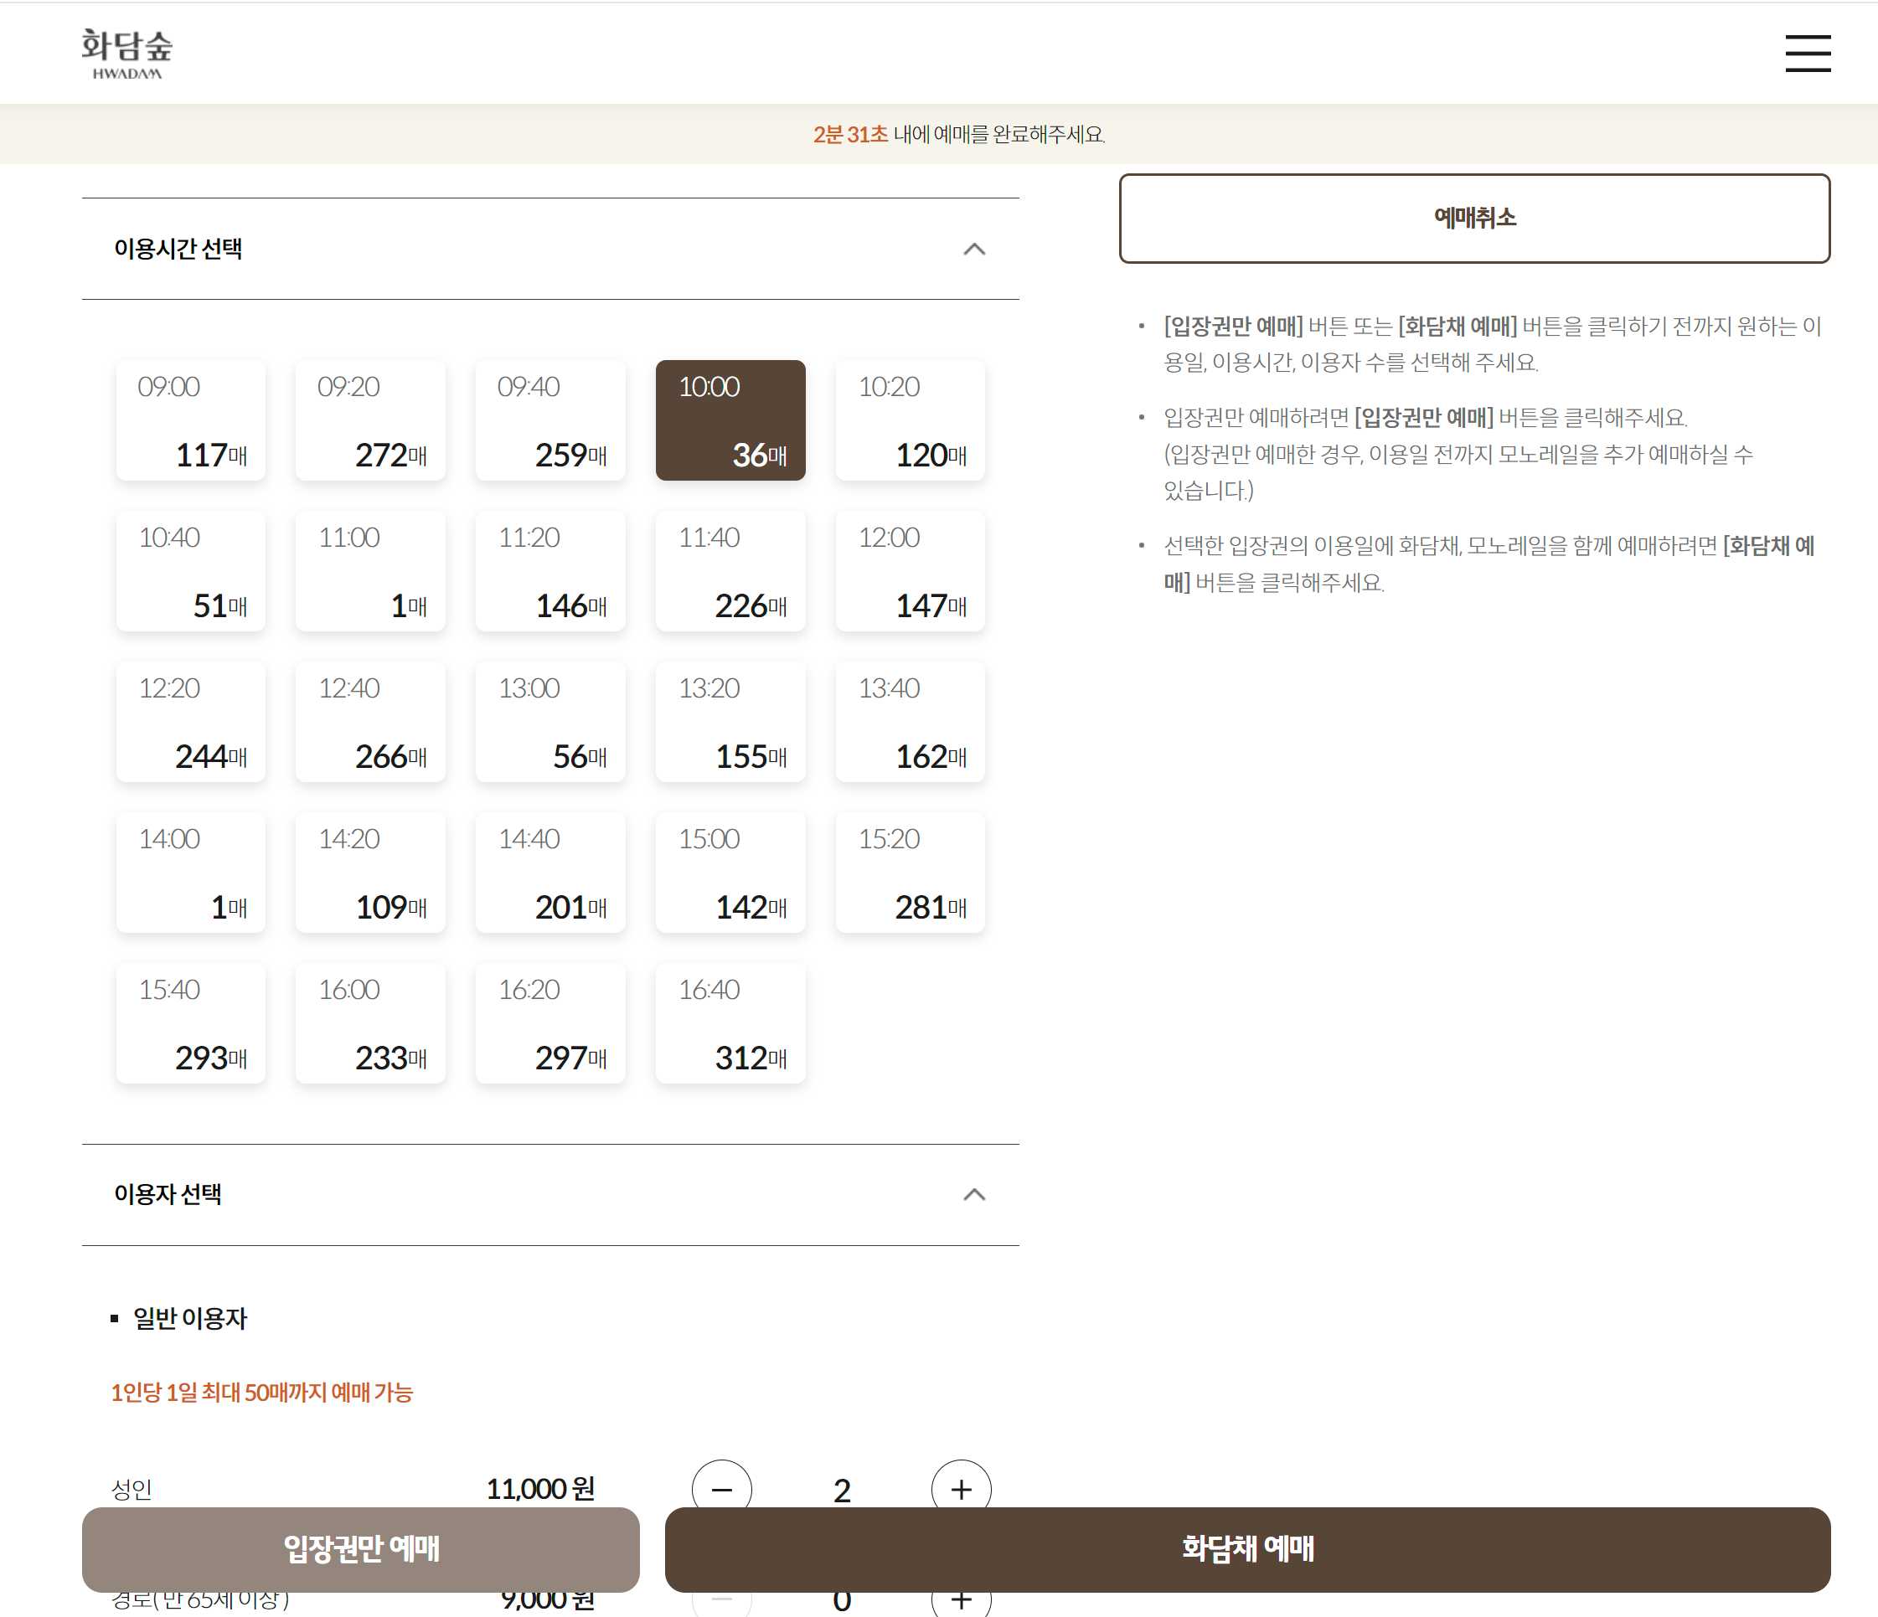Select the 11:40 time slot

[730, 571]
